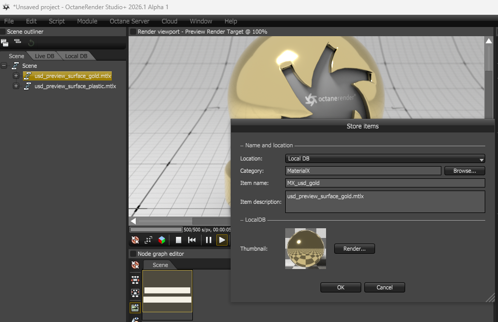
Task: Click the node graph icon of usd_preview_surface_plastic.mtlx
Action: (x=28, y=86)
